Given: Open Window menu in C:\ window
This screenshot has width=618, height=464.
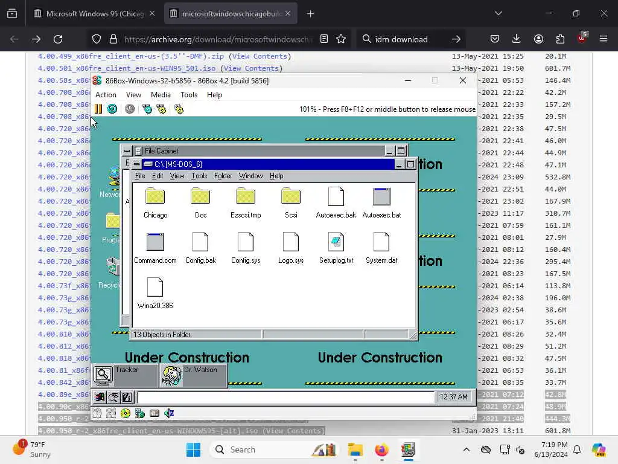Looking at the screenshot, I should [x=250, y=176].
